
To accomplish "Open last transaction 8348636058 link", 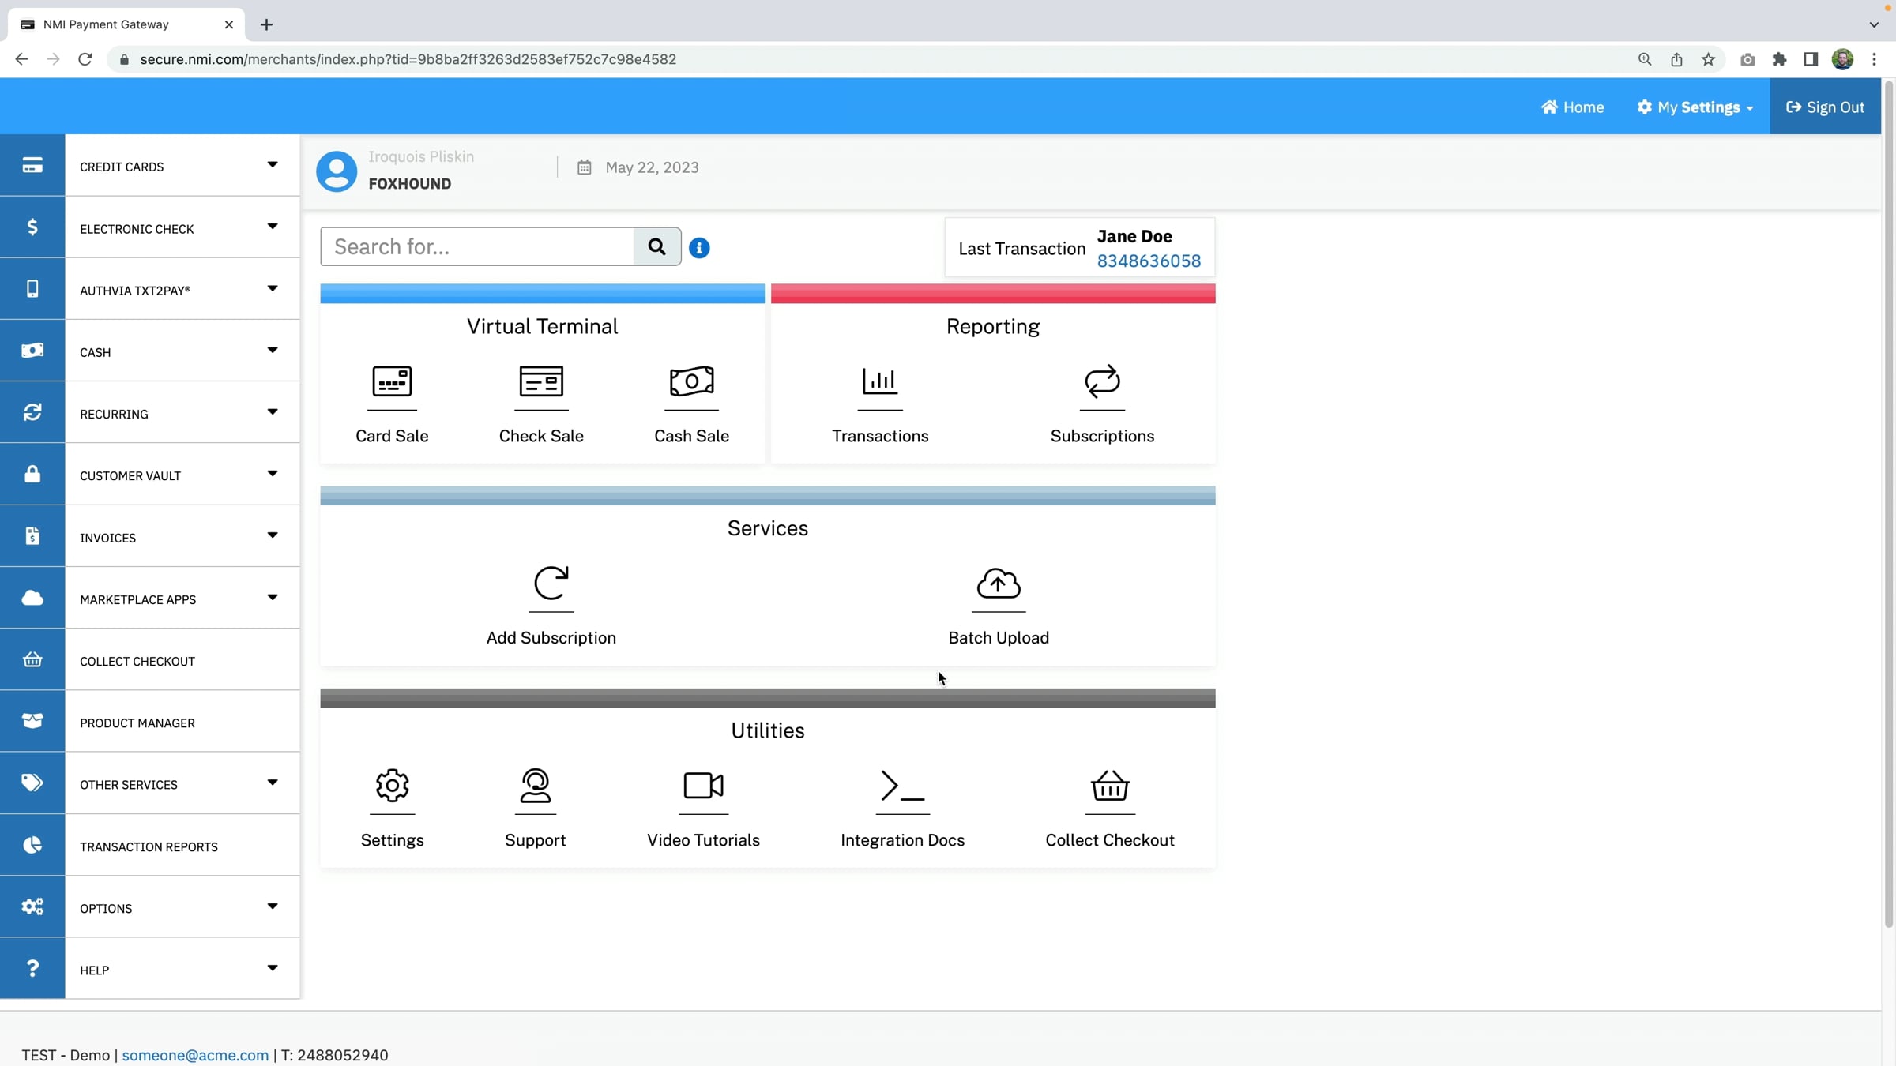I will 1149,261.
